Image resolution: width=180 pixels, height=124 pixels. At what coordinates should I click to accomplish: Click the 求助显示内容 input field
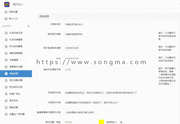pyautogui.click(x=108, y=93)
